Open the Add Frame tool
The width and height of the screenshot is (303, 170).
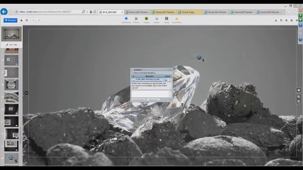point(126,20)
